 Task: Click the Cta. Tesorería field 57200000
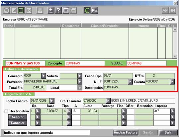[x=94, y=101]
